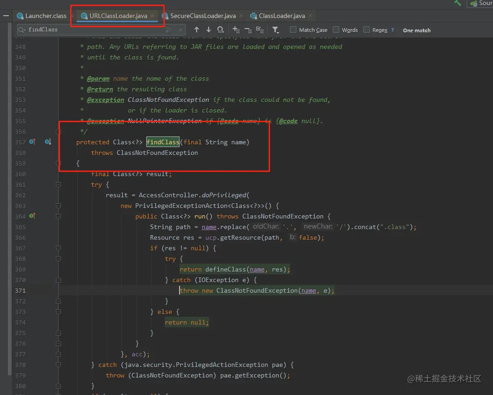Viewport: 493px width, 395px height.
Task: Collapse catch IOException fold at line 370
Action: (58, 280)
